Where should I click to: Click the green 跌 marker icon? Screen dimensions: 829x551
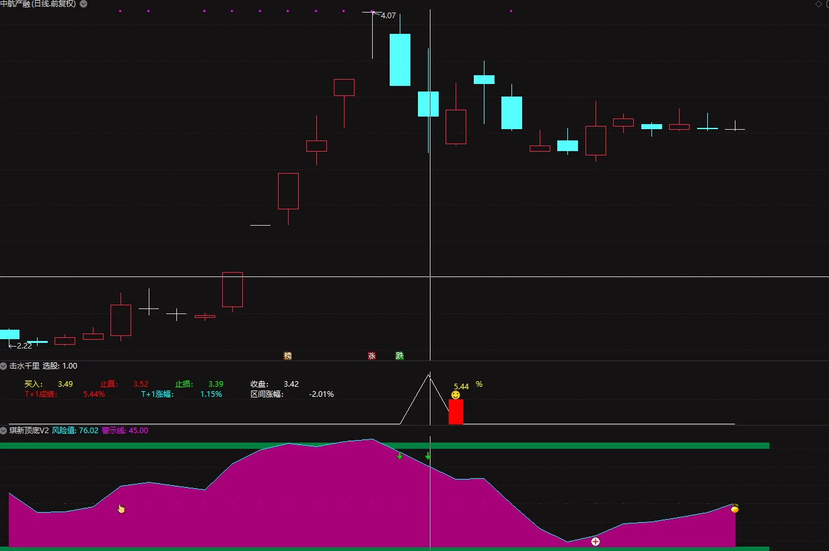click(x=400, y=355)
